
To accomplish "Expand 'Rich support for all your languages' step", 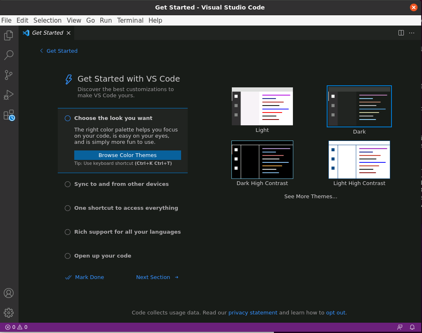I will tap(127, 232).
